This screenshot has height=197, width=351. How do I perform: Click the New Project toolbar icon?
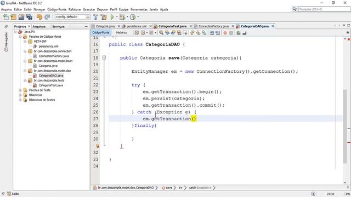[x=13, y=17]
